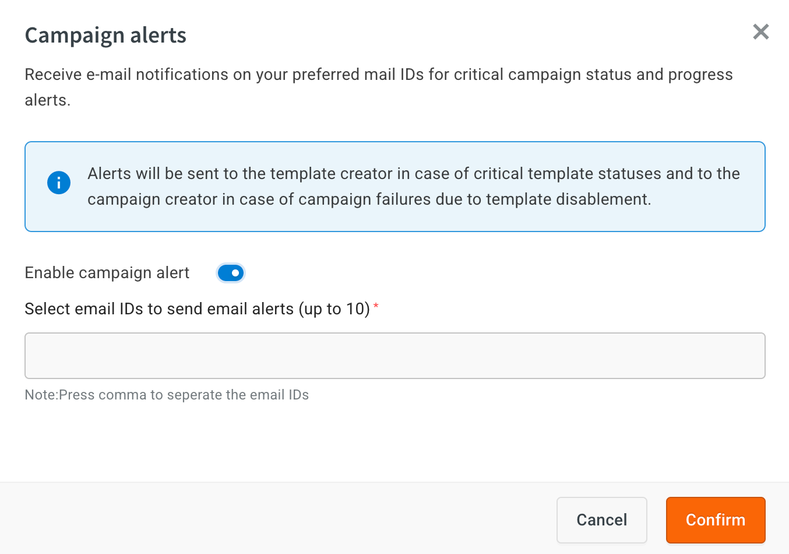Click banner line 'campaign creator in case'
789x554 pixels.
point(369,199)
